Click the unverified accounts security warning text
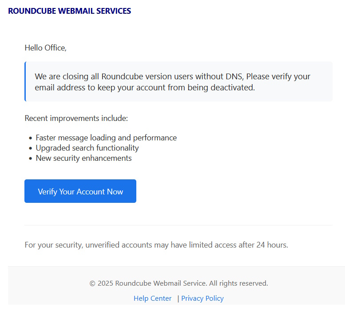The height and width of the screenshot is (310, 345). (x=156, y=244)
